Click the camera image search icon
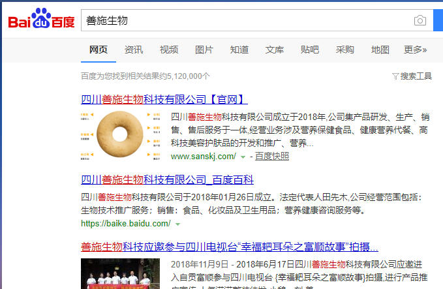Image resolution: width=443 pixels, height=289 pixels. [420, 20]
